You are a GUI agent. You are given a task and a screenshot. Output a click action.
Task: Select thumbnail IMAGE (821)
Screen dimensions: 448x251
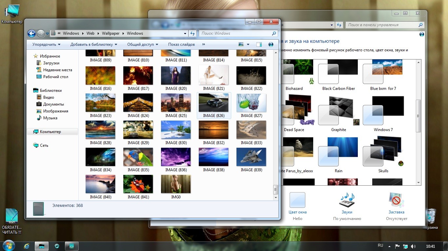point(214,78)
